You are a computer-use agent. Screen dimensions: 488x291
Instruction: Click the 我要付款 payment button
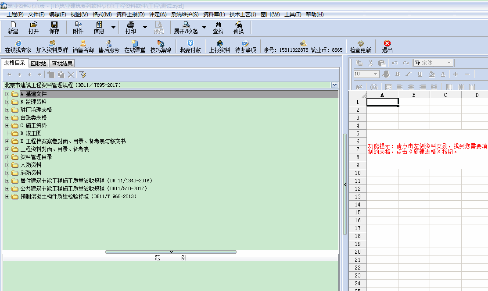(190, 46)
